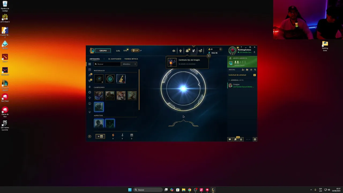Open the coin stack store icon
Image resolution: width=343 pixels, height=193 pixels.
[200, 51]
